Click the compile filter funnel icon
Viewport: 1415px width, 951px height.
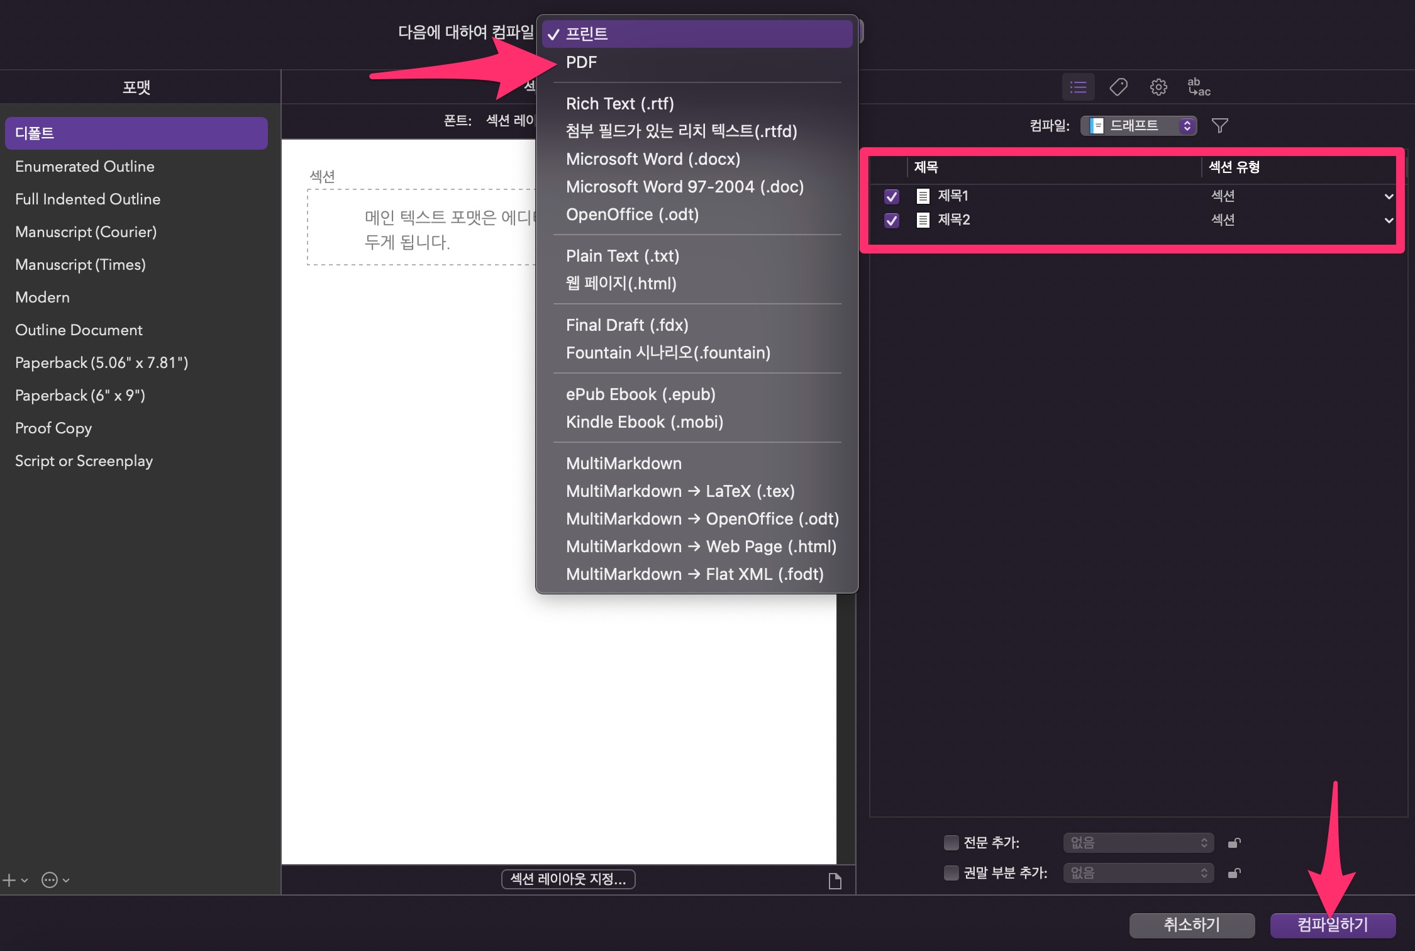1219,126
